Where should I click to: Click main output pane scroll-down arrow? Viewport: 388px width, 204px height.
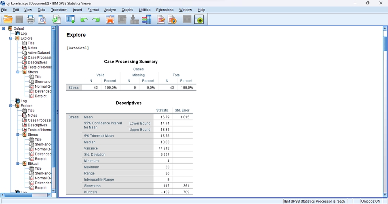(385, 195)
